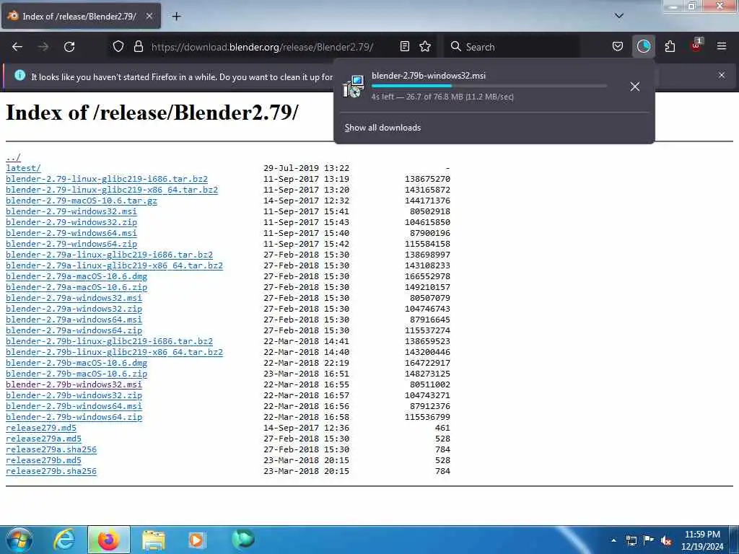Open a new tab with plus button
Viewport: 739px width, 554px height.
(176, 17)
